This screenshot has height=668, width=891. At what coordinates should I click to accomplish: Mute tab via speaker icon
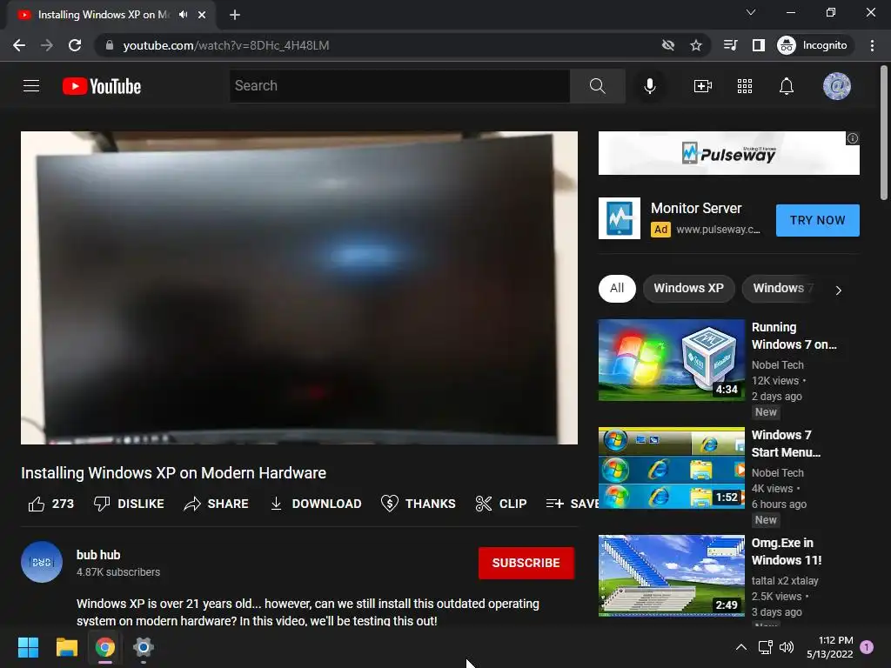(x=183, y=15)
